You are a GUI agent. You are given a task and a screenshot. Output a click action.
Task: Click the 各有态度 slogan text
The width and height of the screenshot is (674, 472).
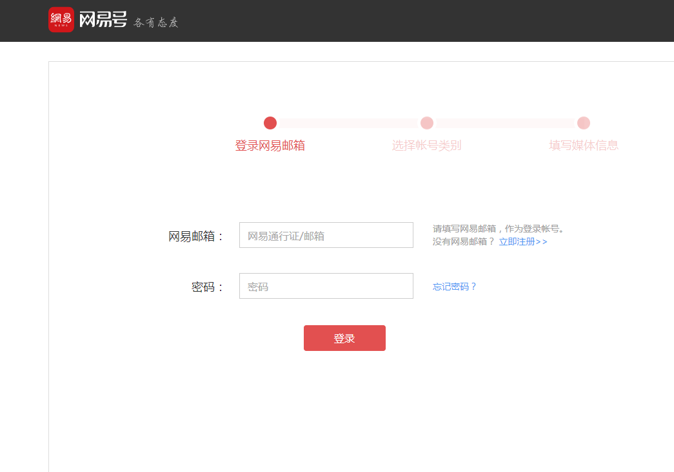pos(155,23)
